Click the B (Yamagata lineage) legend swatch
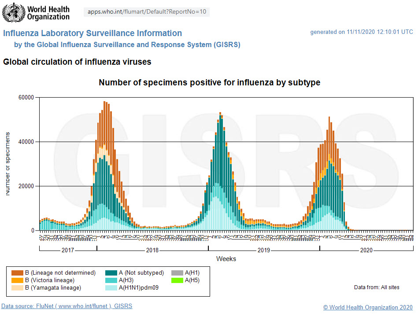The height and width of the screenshot is (316, 418). pyautogui.click(x=17, y=288)
